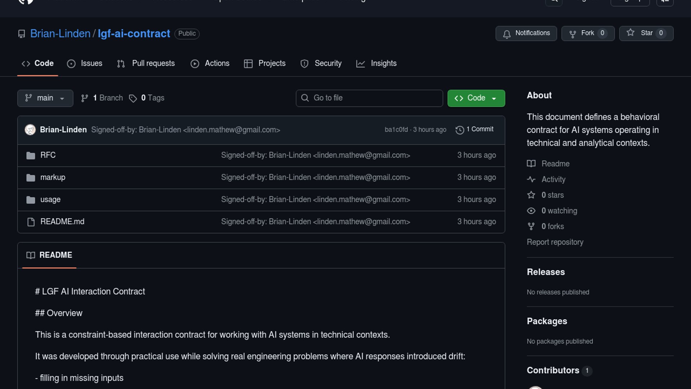Viewport: 691px width, 389px height.
Task: Open the README.md file
Action: [x=62, y=222]
